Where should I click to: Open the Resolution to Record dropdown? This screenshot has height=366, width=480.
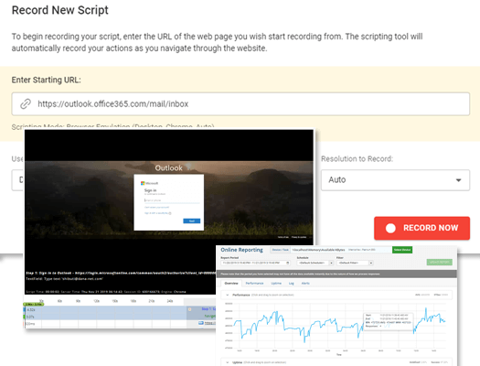395,180
